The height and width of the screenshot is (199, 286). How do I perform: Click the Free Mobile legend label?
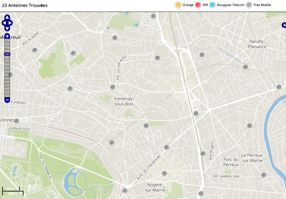click(262, 5)
